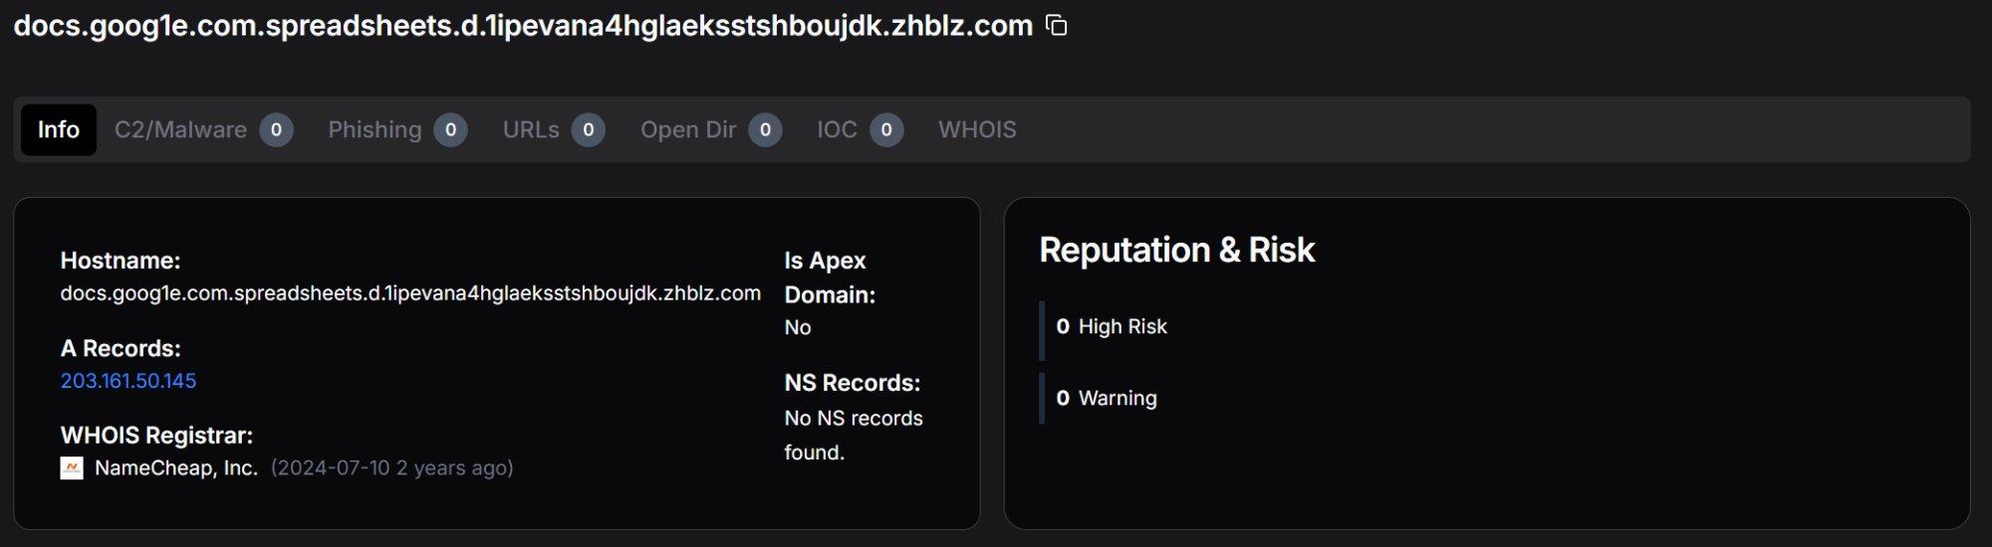View the WHOIS tab
The height and width of the screenshot is (547, 1992).
click(977, 130)
